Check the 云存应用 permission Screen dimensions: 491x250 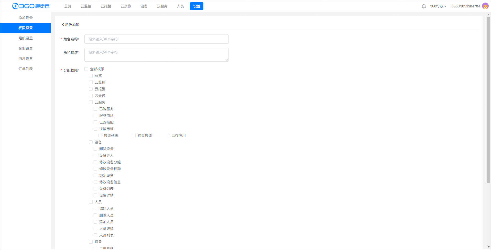[x=168, y=135]
